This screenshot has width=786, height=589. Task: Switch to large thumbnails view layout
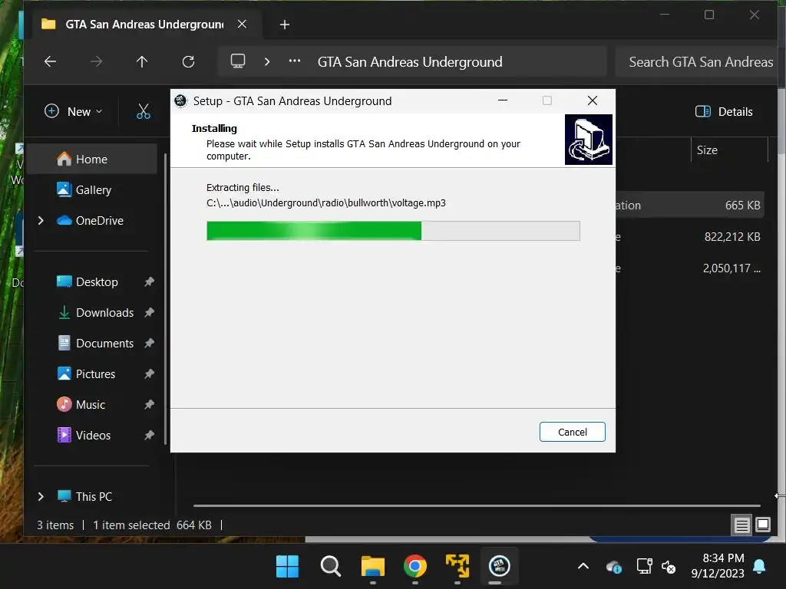(763, 525)
